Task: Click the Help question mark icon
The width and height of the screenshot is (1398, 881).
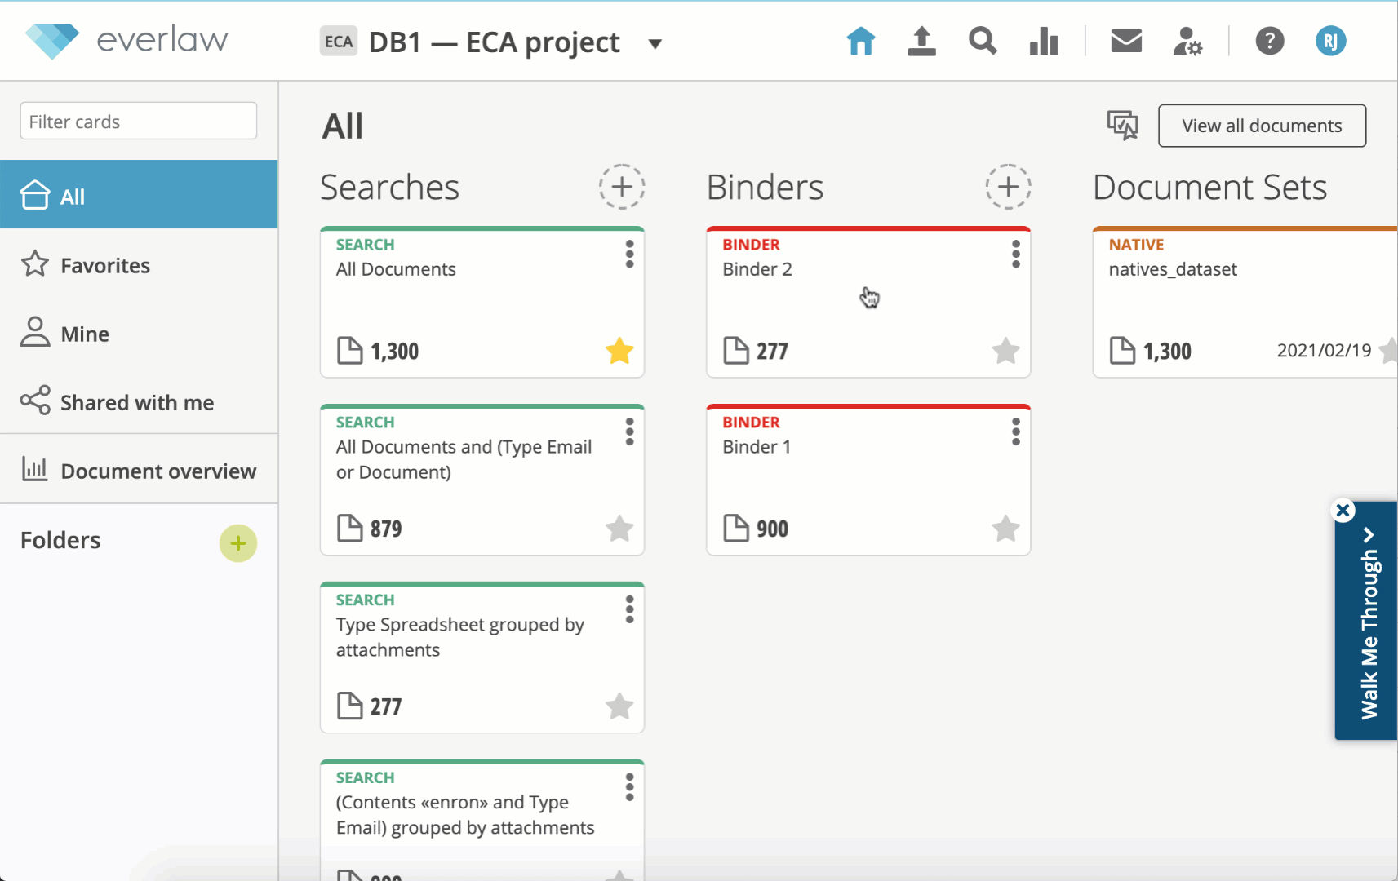Action: click(1269, 41)
